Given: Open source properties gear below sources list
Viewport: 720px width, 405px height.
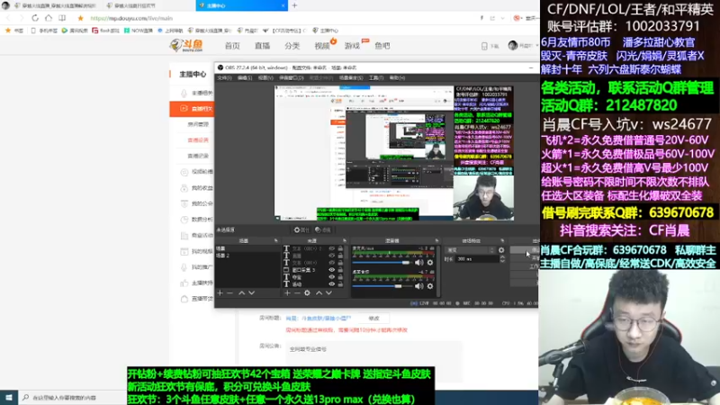Looking at the screenshot, I should 307,293.
